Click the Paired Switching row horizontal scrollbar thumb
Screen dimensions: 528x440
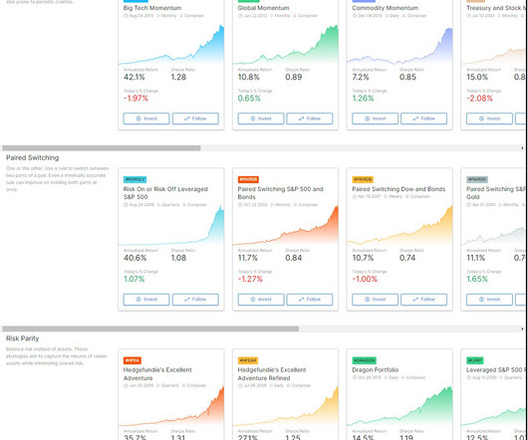tap(150, 329)
